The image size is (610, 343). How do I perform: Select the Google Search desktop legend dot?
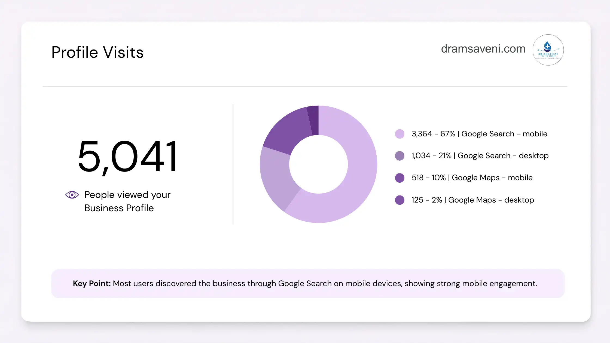point(399,156)
